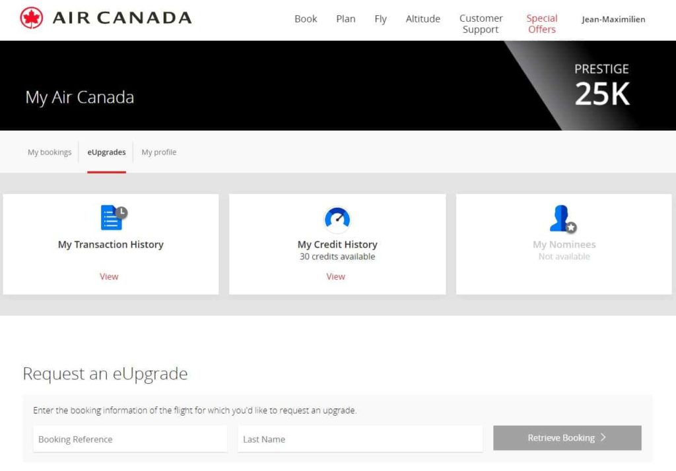Click the Air Canada maple leaf logo

pyautogui.click(x=31, y=18)
